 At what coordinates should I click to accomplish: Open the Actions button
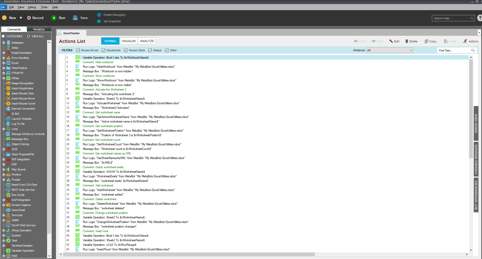(x=471, y=41)
